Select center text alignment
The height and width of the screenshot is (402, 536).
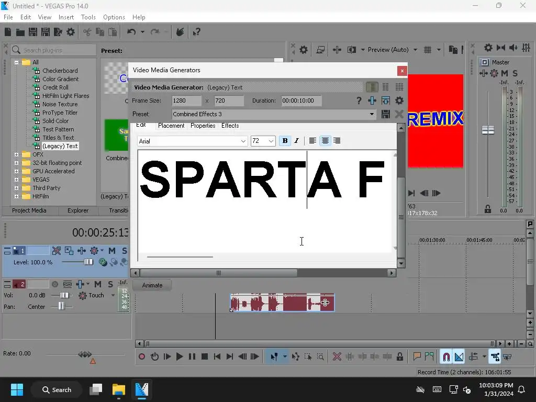tap(325, 141)
